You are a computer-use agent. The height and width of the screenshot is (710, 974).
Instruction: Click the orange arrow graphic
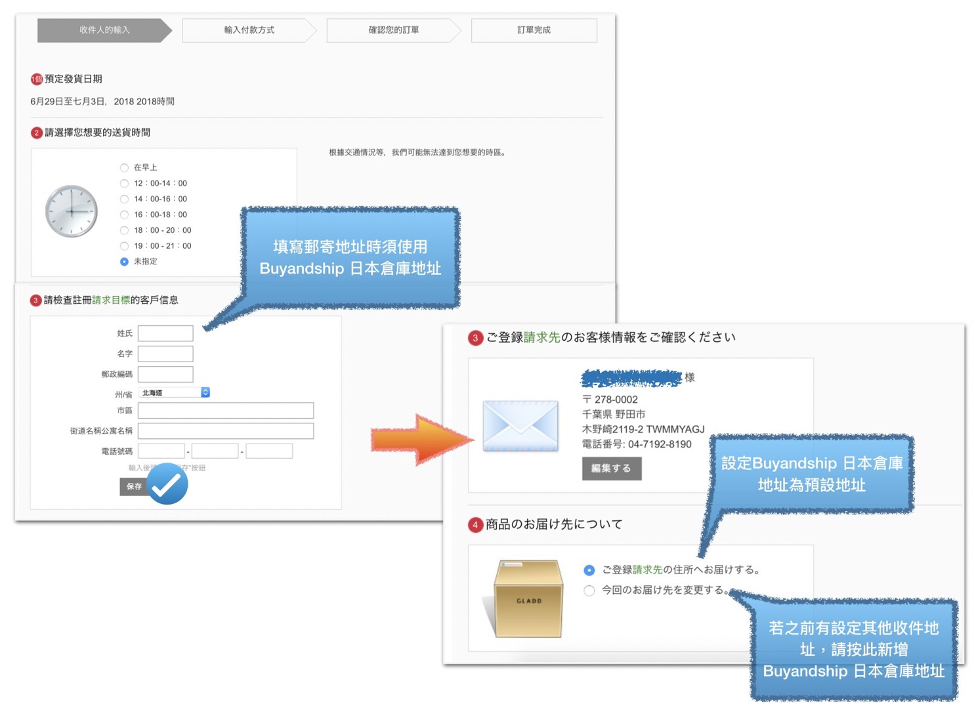coord(421,440)
